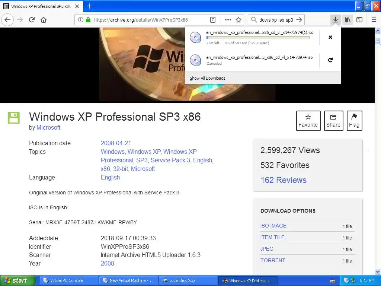
Task: Click into the search box field
Action: click(x=276, y=20)
